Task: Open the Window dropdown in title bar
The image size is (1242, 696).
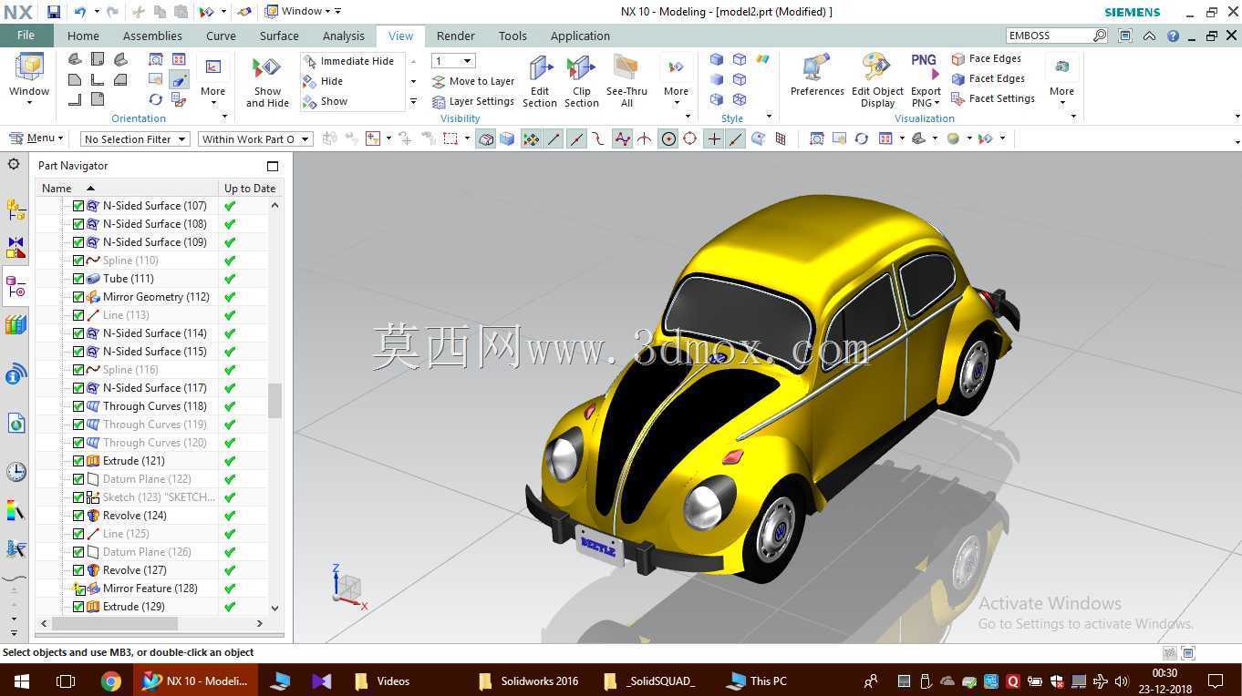Action: coord(303,11)
